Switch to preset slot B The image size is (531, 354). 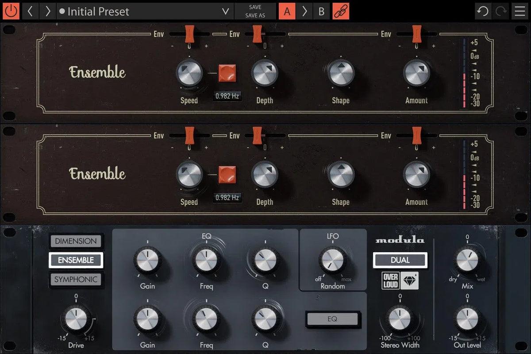[321, 11]
